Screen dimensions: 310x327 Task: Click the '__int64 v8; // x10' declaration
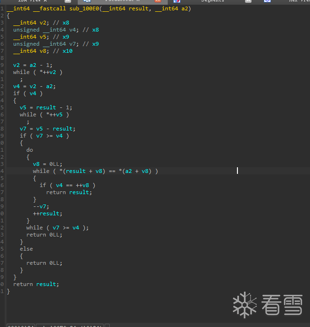[43, 51]
